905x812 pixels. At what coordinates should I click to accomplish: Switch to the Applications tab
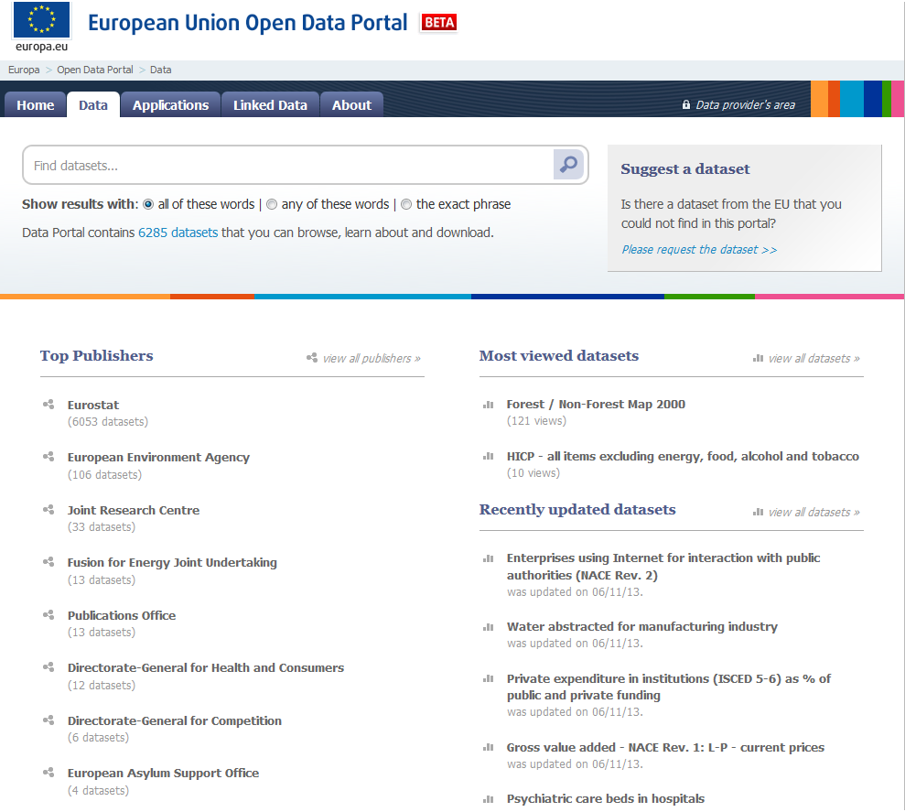coord(171,104)
